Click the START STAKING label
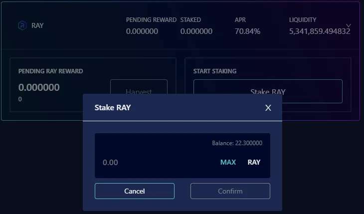364x214 pixels. tap(215, 71)
